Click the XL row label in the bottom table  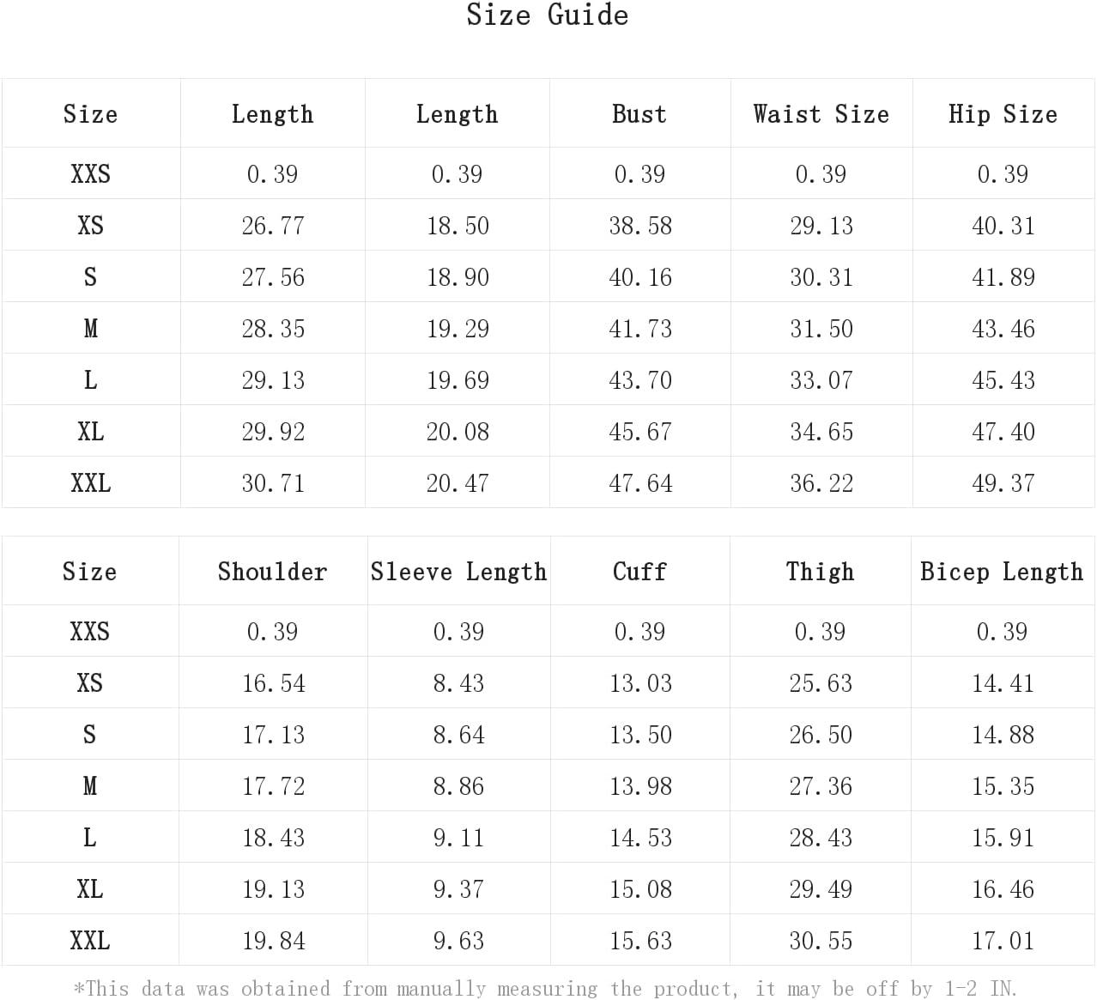click(x=89, y=889)
